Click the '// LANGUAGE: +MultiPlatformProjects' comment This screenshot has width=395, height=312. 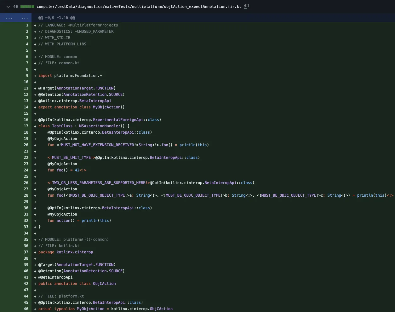[x=78, y=25]
